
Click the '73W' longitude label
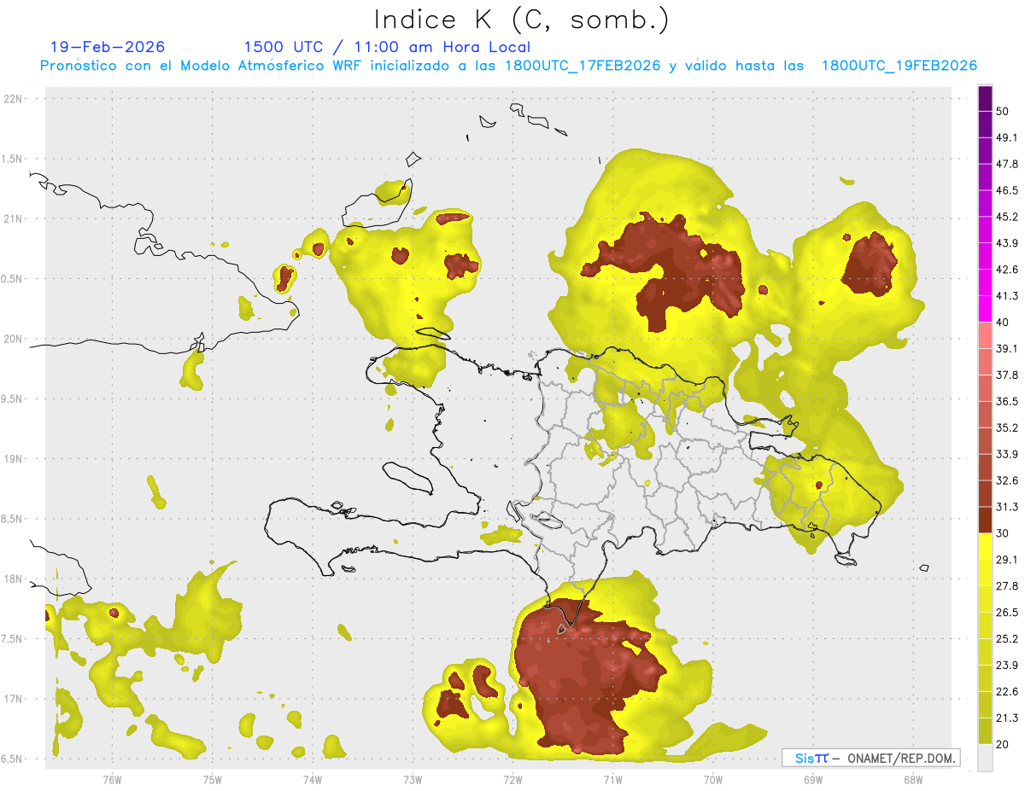pyautogui.click(x=413, y=779)
